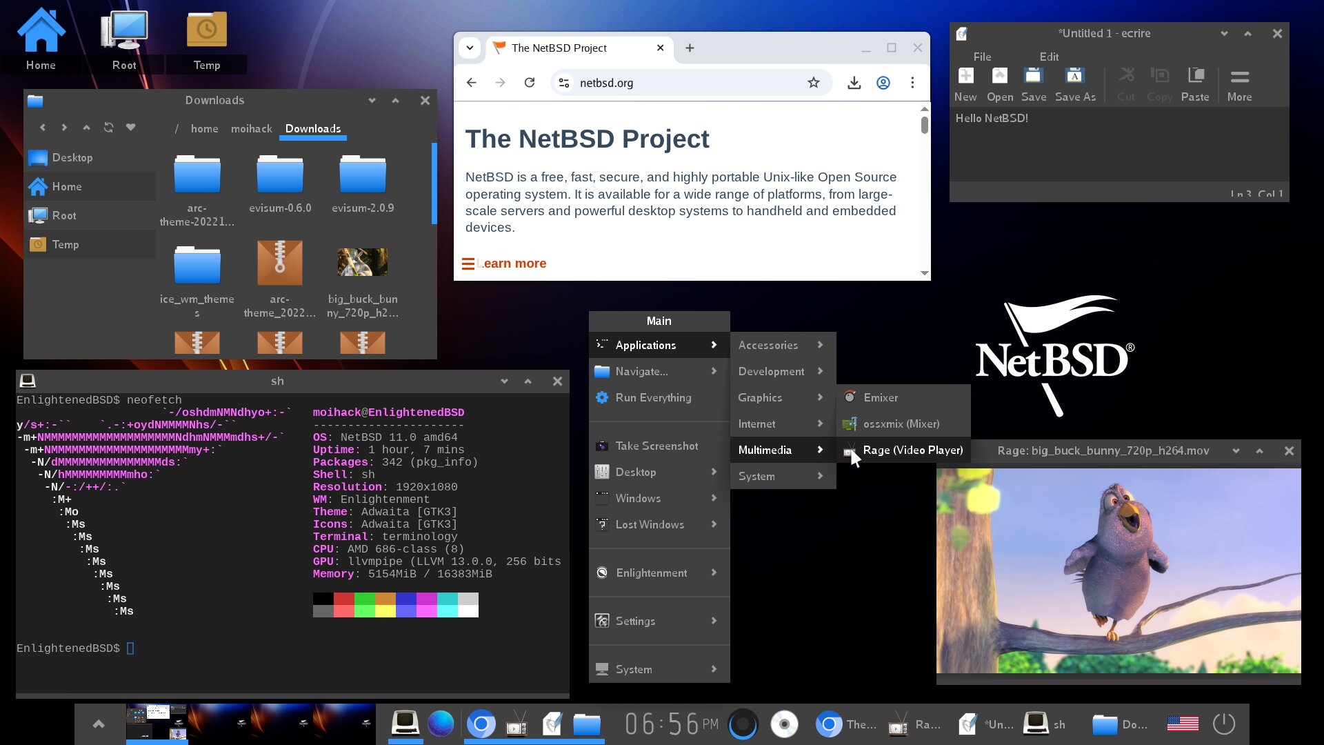Expand the Settings menu entry
Screen dimensions: 1324x745
tap(659, 621)
